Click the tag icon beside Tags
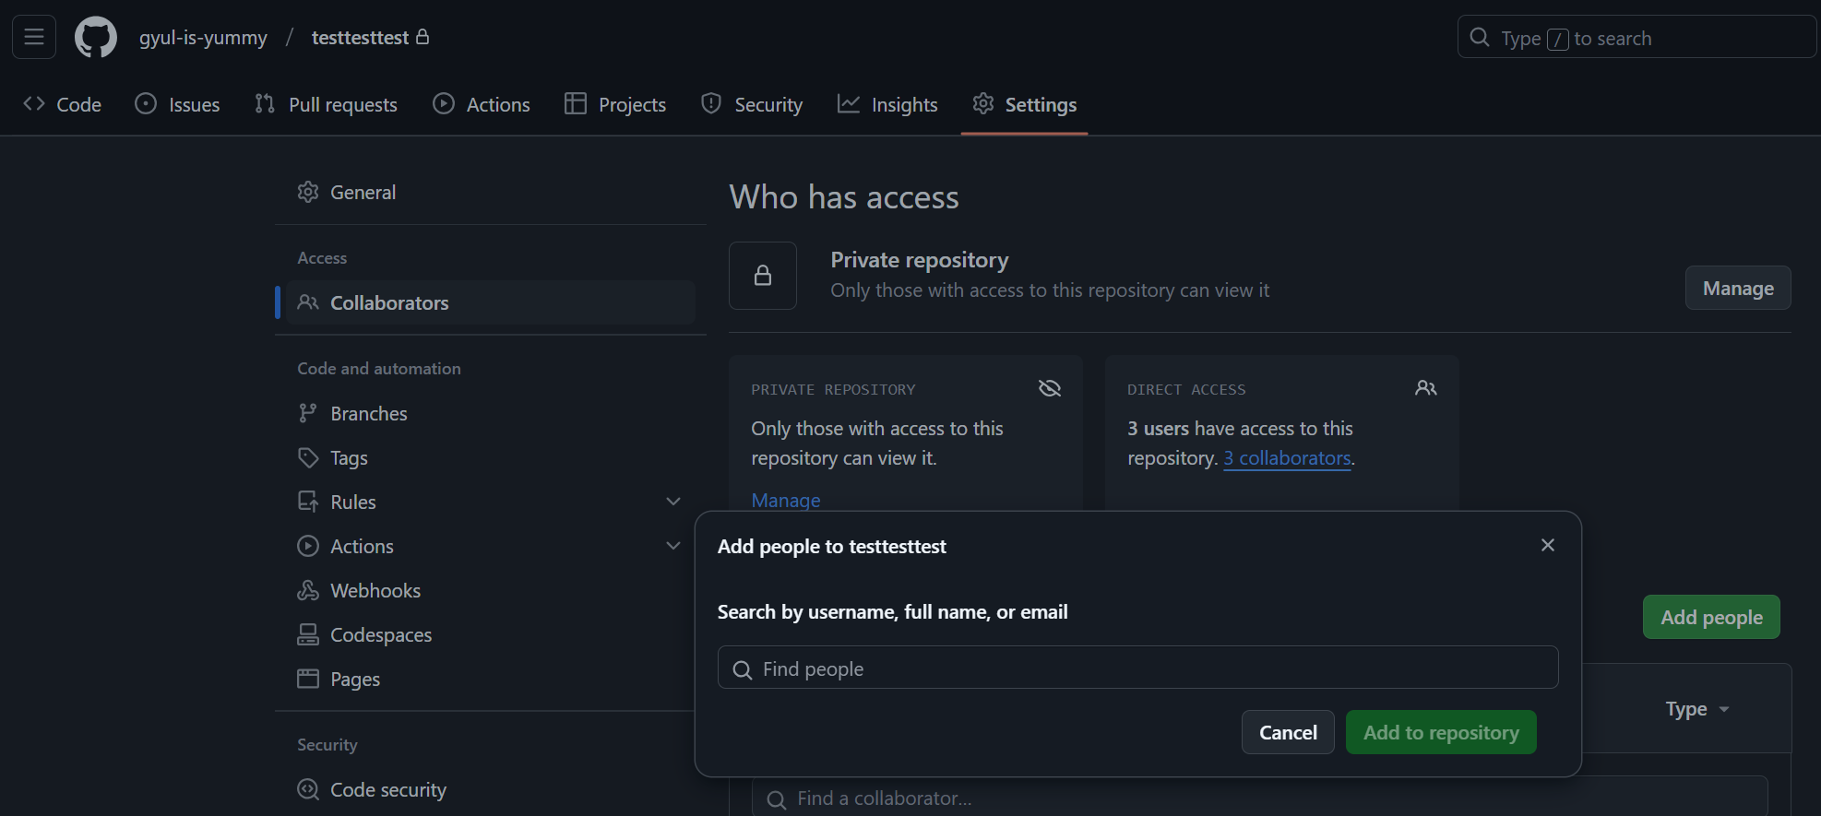The width and height of the screenshot is (1821, 816). [x=308, y=457]
